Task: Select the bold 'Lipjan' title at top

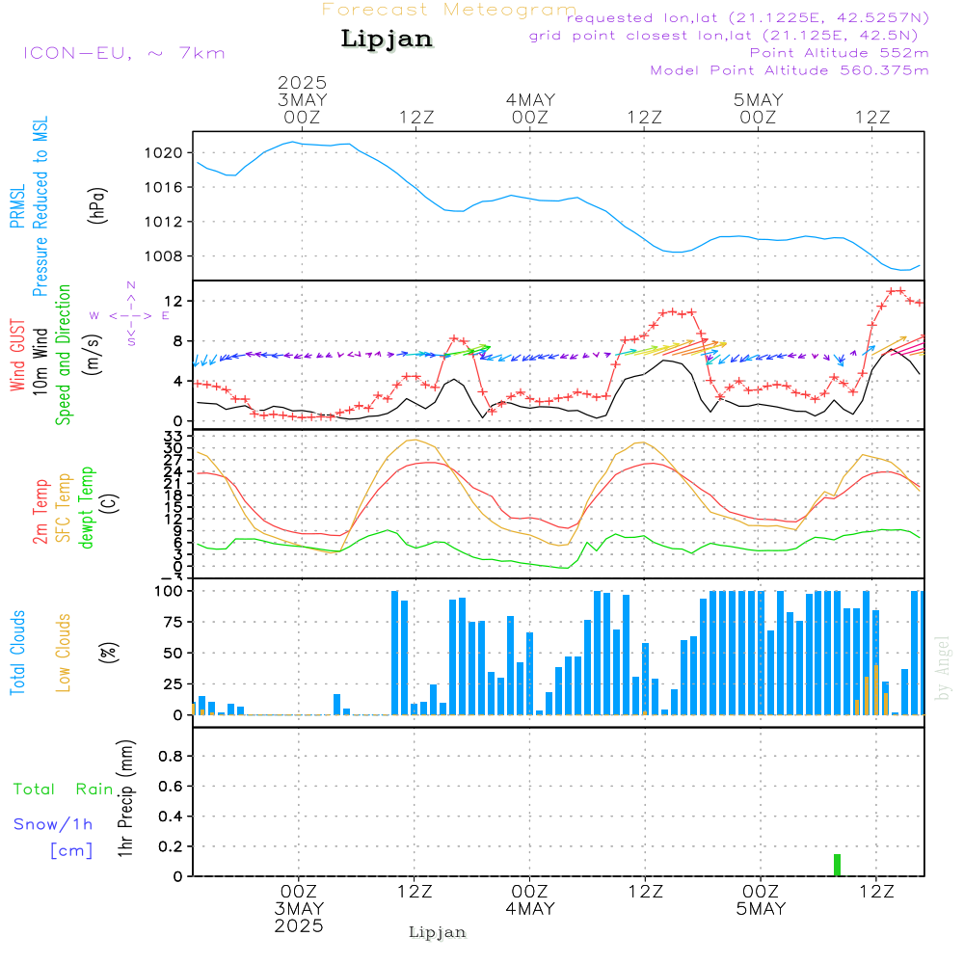Action: pos(387,39)
